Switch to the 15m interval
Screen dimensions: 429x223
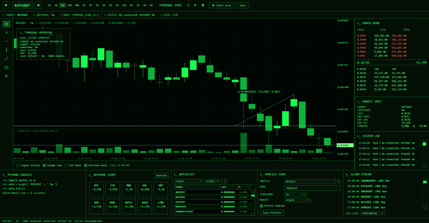tap(70, 5)
